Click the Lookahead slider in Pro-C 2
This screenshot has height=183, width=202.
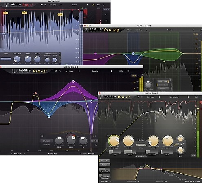click(152, 151)
